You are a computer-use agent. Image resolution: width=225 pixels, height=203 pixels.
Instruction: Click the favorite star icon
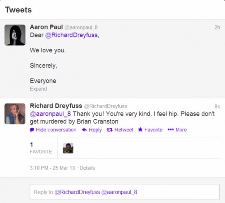point(140,129)
